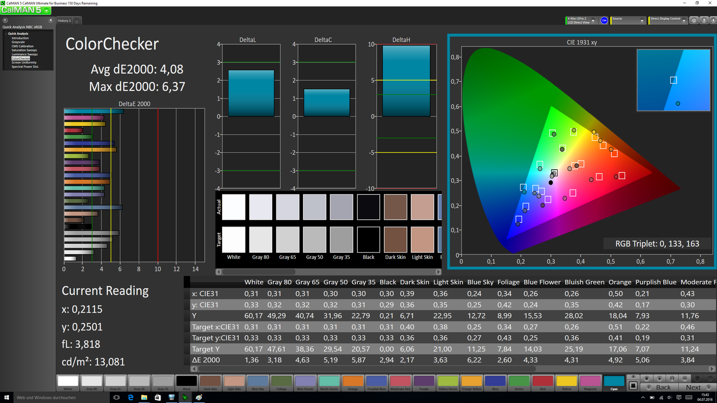Click the read single measurement icon
This screenshot has height=403, width=717.
point(659,378)
